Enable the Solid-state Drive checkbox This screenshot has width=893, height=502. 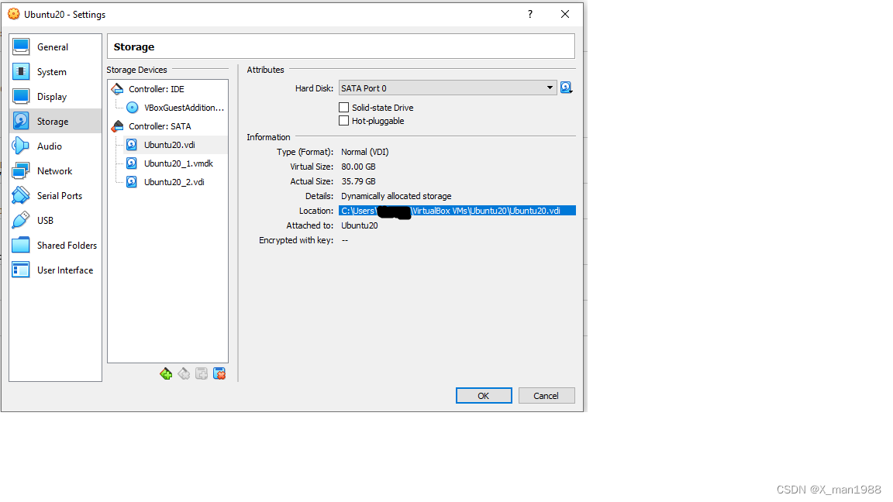tap(344, 107)
